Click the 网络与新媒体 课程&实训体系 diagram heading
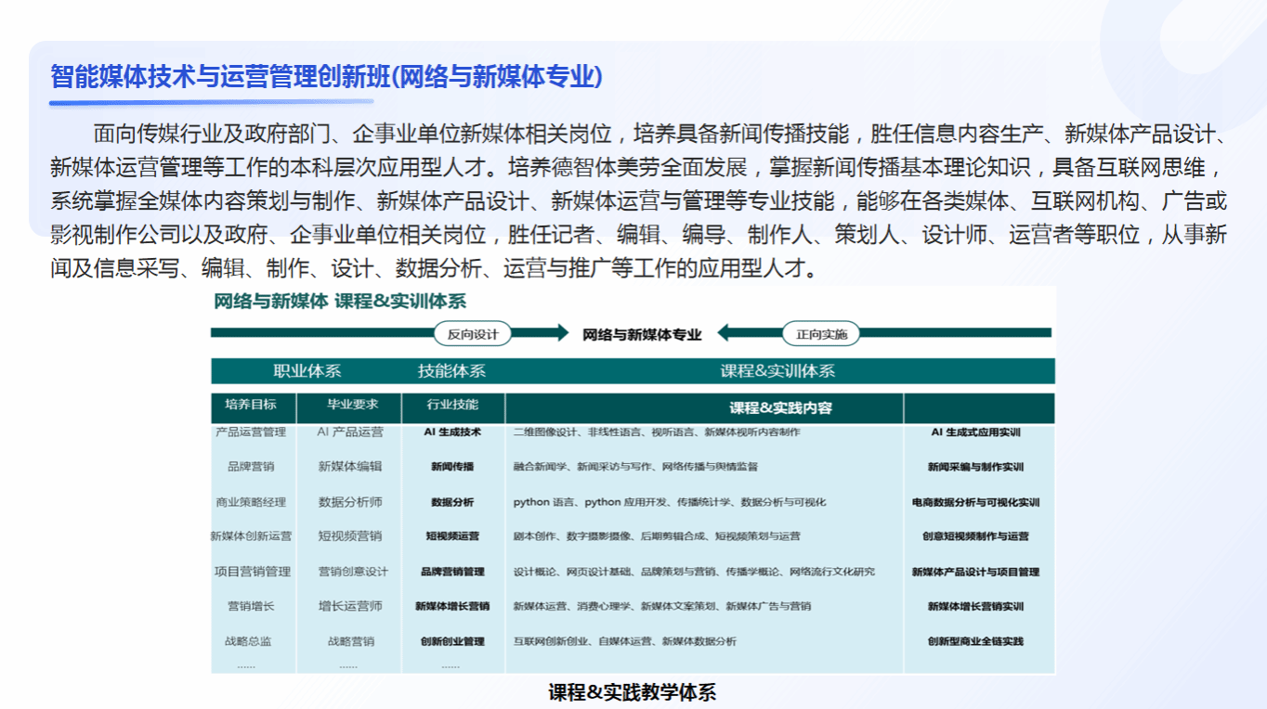 click(x=340, y=302)
